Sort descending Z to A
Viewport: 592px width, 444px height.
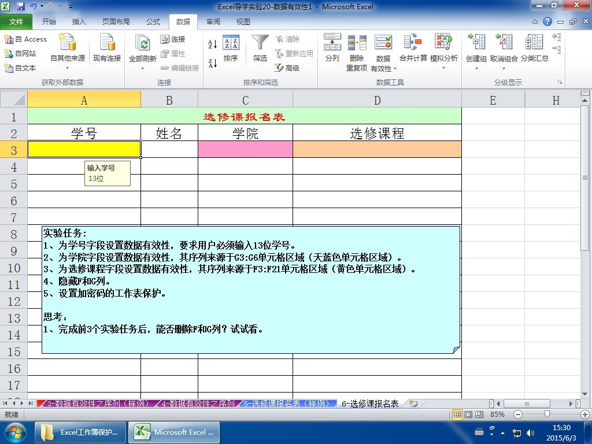213,63
